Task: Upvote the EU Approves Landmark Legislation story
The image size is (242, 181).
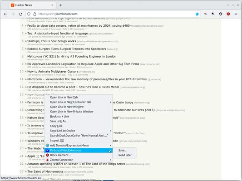Action: [26, 64]
